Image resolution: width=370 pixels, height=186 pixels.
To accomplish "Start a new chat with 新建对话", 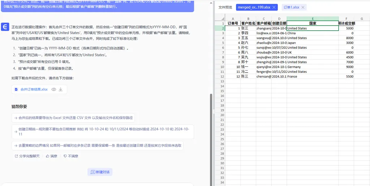I will (100, 172).
